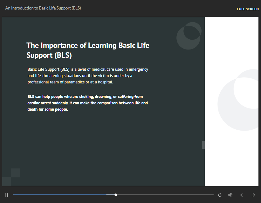This screenshot has width=261, height=203.
Task: Click the white seek bar handle
Action: tap(116, 195)
